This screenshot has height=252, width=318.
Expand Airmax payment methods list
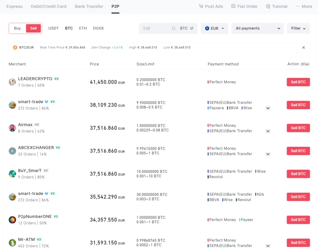click(x=268, y=131)
